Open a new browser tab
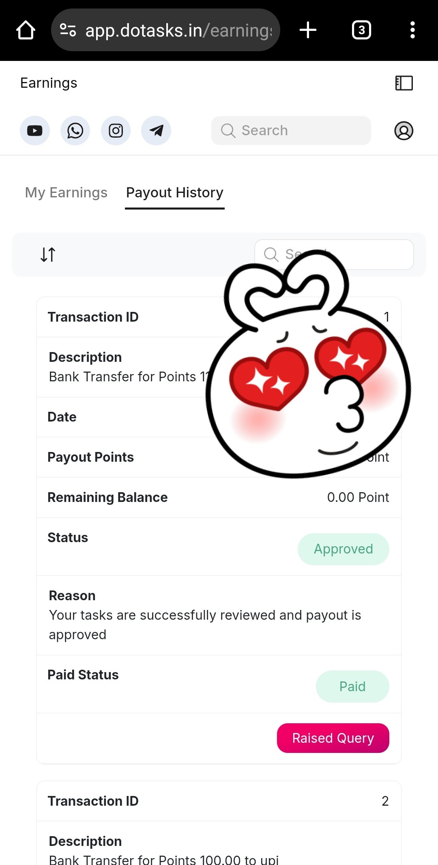The width and height of the screenshot is (438, 865). click(x=308, y=30)
